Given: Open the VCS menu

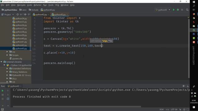Looking at the screenshot, I should tap(57, 5).
